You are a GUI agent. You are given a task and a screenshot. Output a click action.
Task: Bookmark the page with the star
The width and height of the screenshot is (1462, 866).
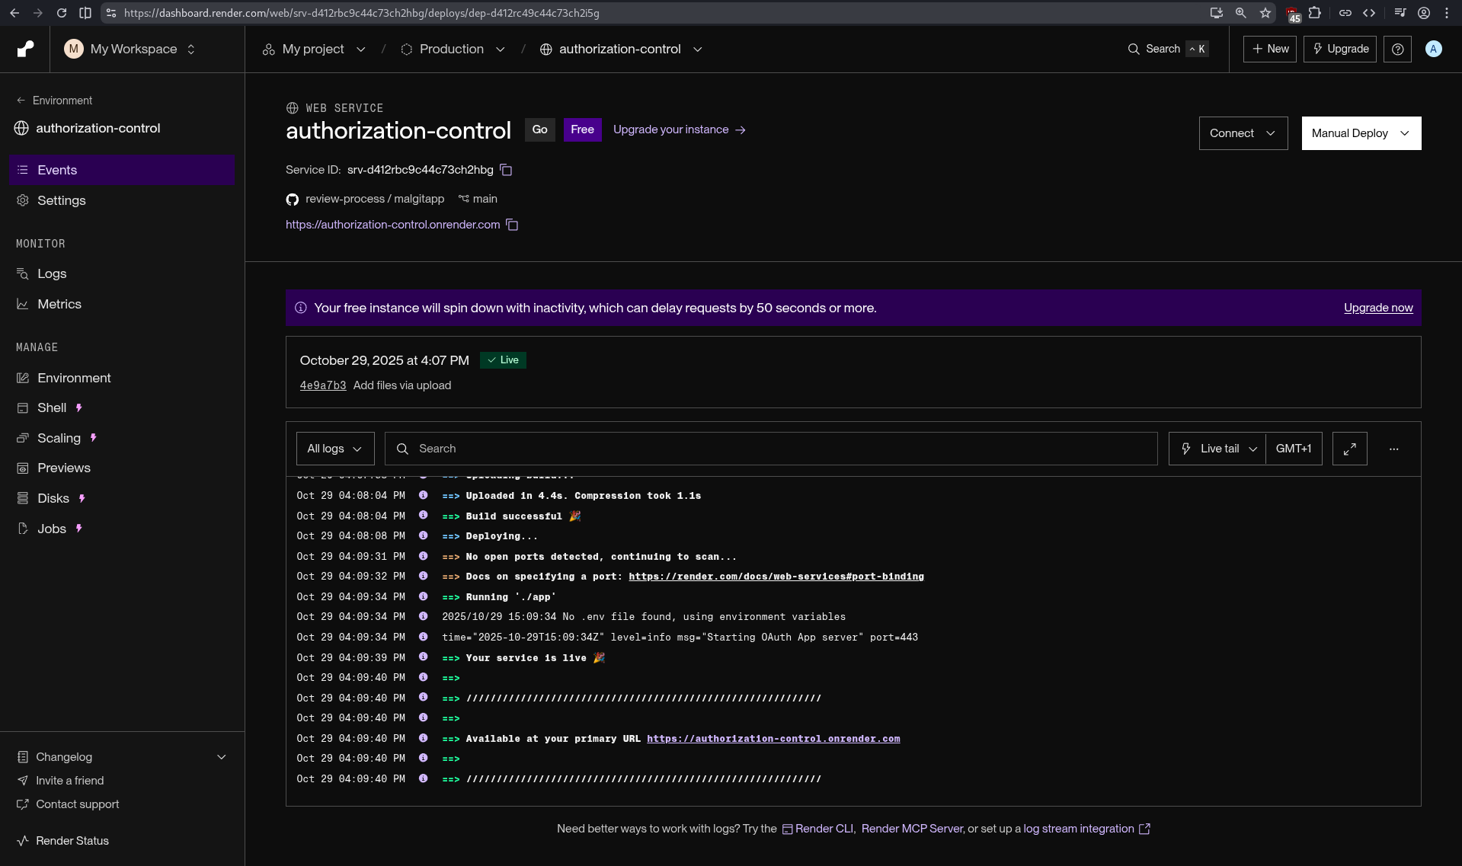pyautogui.click(x=1265, y=13)
